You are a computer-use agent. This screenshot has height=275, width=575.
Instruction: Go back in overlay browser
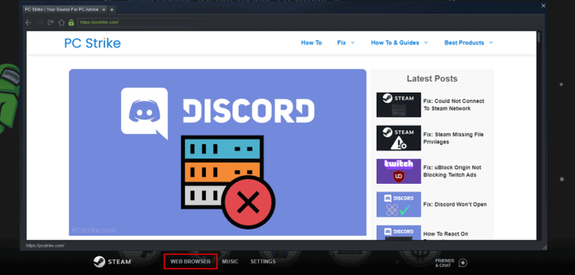pyautogui.click(x=28, y=22)
